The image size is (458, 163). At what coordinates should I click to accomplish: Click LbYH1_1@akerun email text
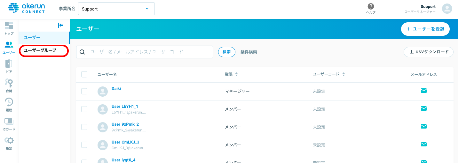(129, 112)
